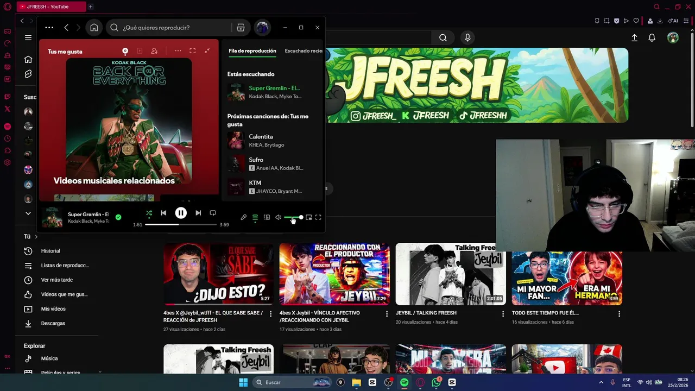The width and height of the screenshot is (695, 391).
Task: Click the YouTube create upload icon
Action: point(634,37)
